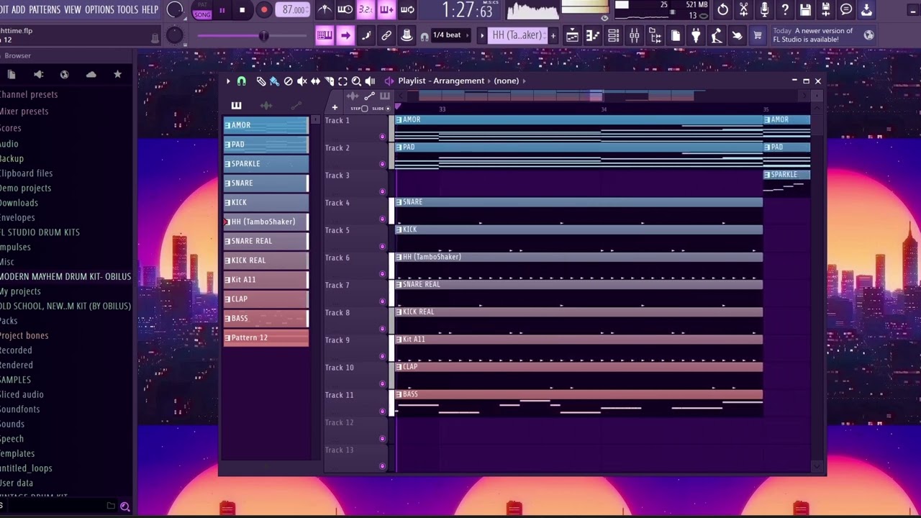Open the Channel rack from the toolbar

pyautogui.click(x=614, y=35)
